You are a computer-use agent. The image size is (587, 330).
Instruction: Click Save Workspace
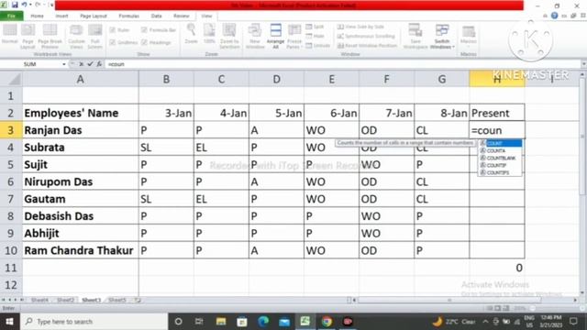click(415, 36)
